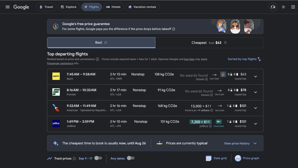This screenshot has width=298, height=168.
Task: Show info about price guarantee takeoff text
Action: 173,29
